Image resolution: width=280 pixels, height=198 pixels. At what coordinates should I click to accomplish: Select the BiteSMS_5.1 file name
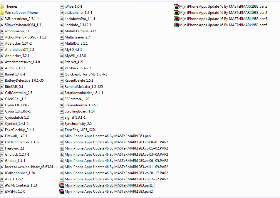click(14, 87)
